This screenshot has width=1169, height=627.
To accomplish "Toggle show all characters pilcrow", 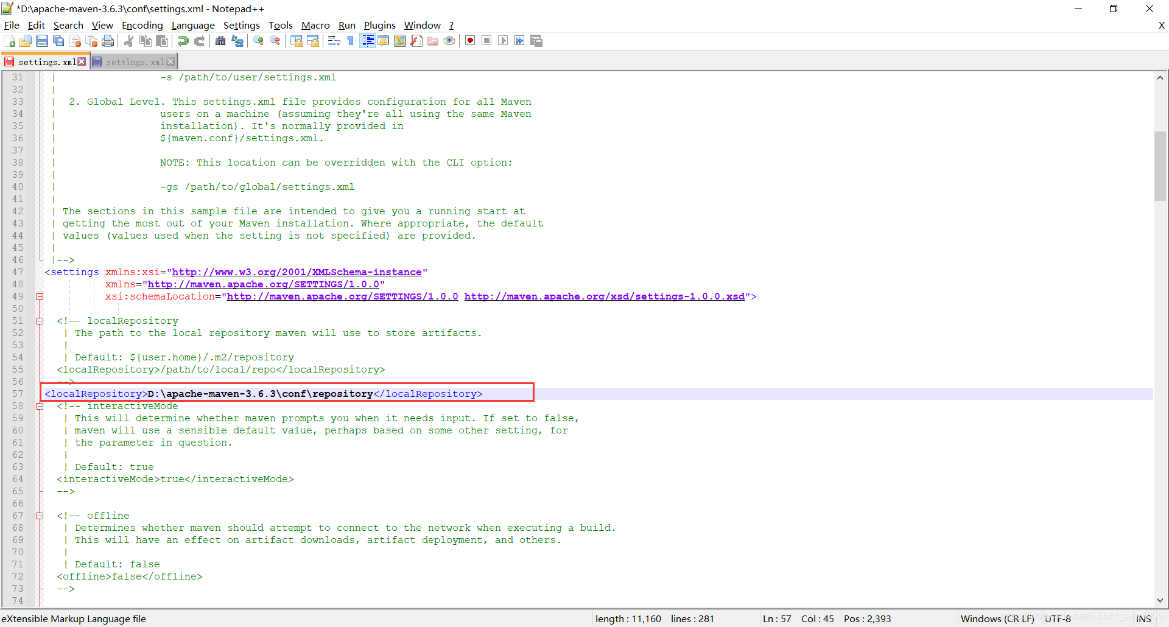I will tap(350, 41).
